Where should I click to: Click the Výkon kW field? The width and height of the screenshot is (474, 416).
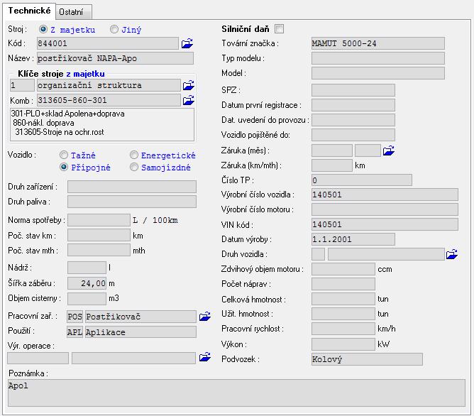pos(343,344)
